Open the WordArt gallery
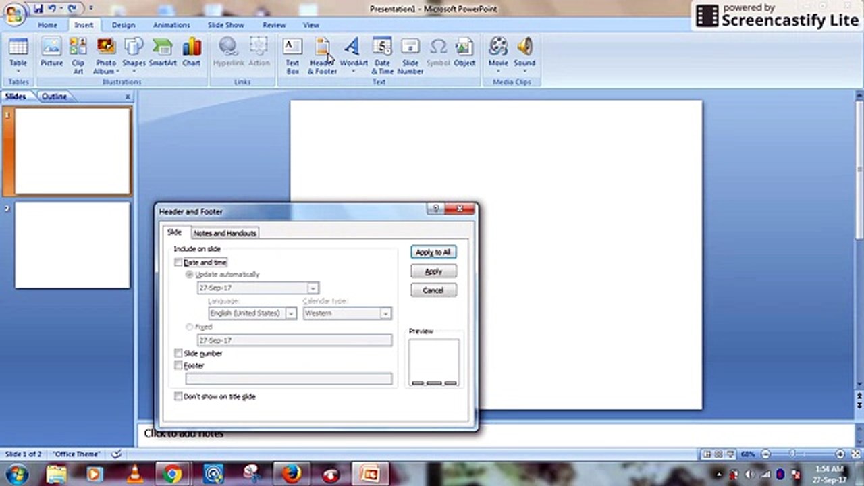This screenshot has width=864, height=486. pyautogui.click(x=353, y=56)
